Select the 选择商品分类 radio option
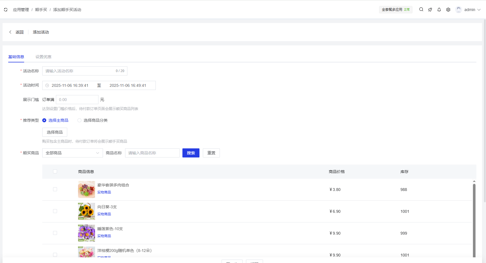Image resolution: width=486 pixels, height=263 pixels. pos(79,120)
